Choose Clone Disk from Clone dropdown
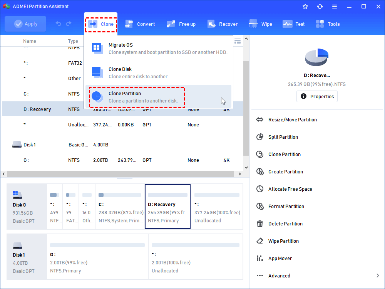This screenshot has width=385, height=289. pyautogui.click(x=158, y=73)
